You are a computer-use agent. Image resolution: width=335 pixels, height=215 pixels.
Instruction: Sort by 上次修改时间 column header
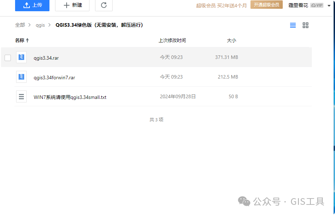point(172,40)
